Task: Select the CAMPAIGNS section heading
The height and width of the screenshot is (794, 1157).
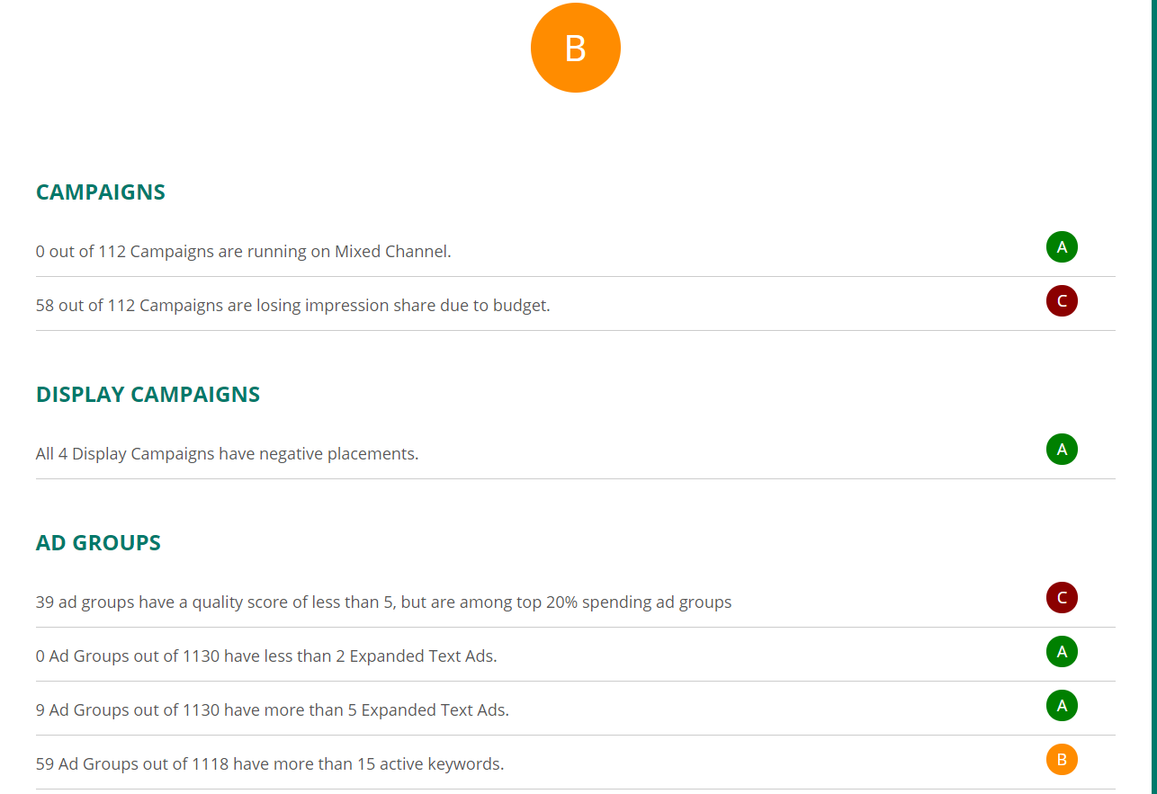Action: point(101,192)
